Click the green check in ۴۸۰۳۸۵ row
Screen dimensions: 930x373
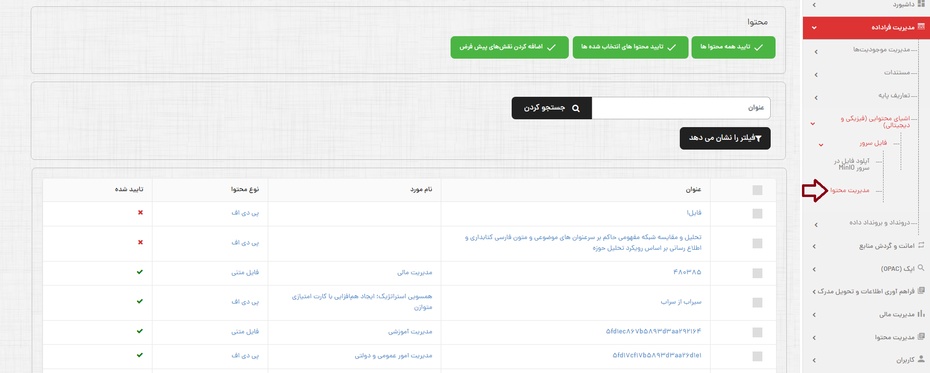click(140, 272)
